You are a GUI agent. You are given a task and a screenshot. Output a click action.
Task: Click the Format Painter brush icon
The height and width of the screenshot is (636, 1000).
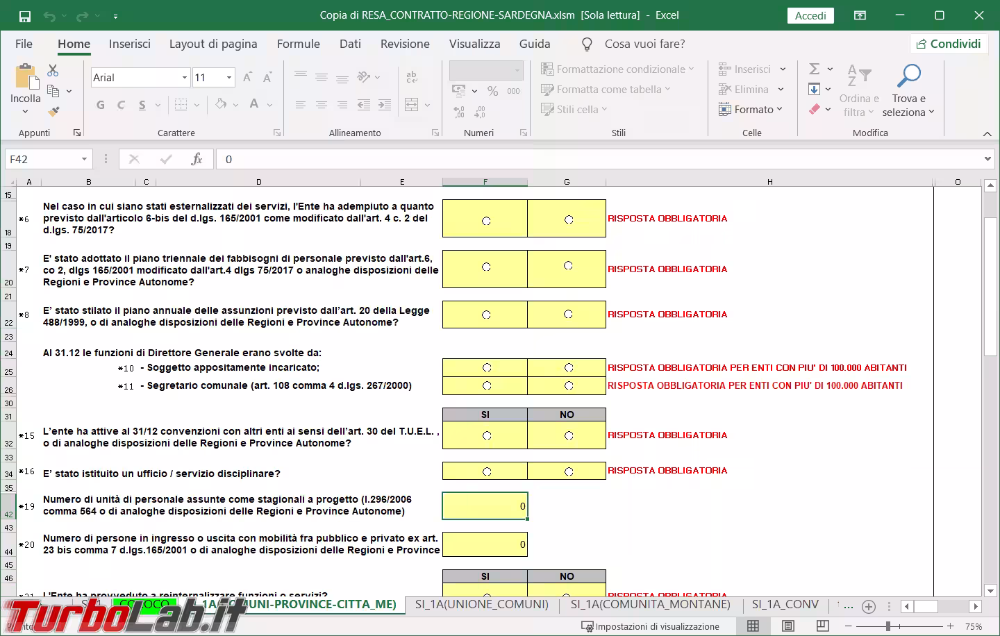(x=53, y=111)
